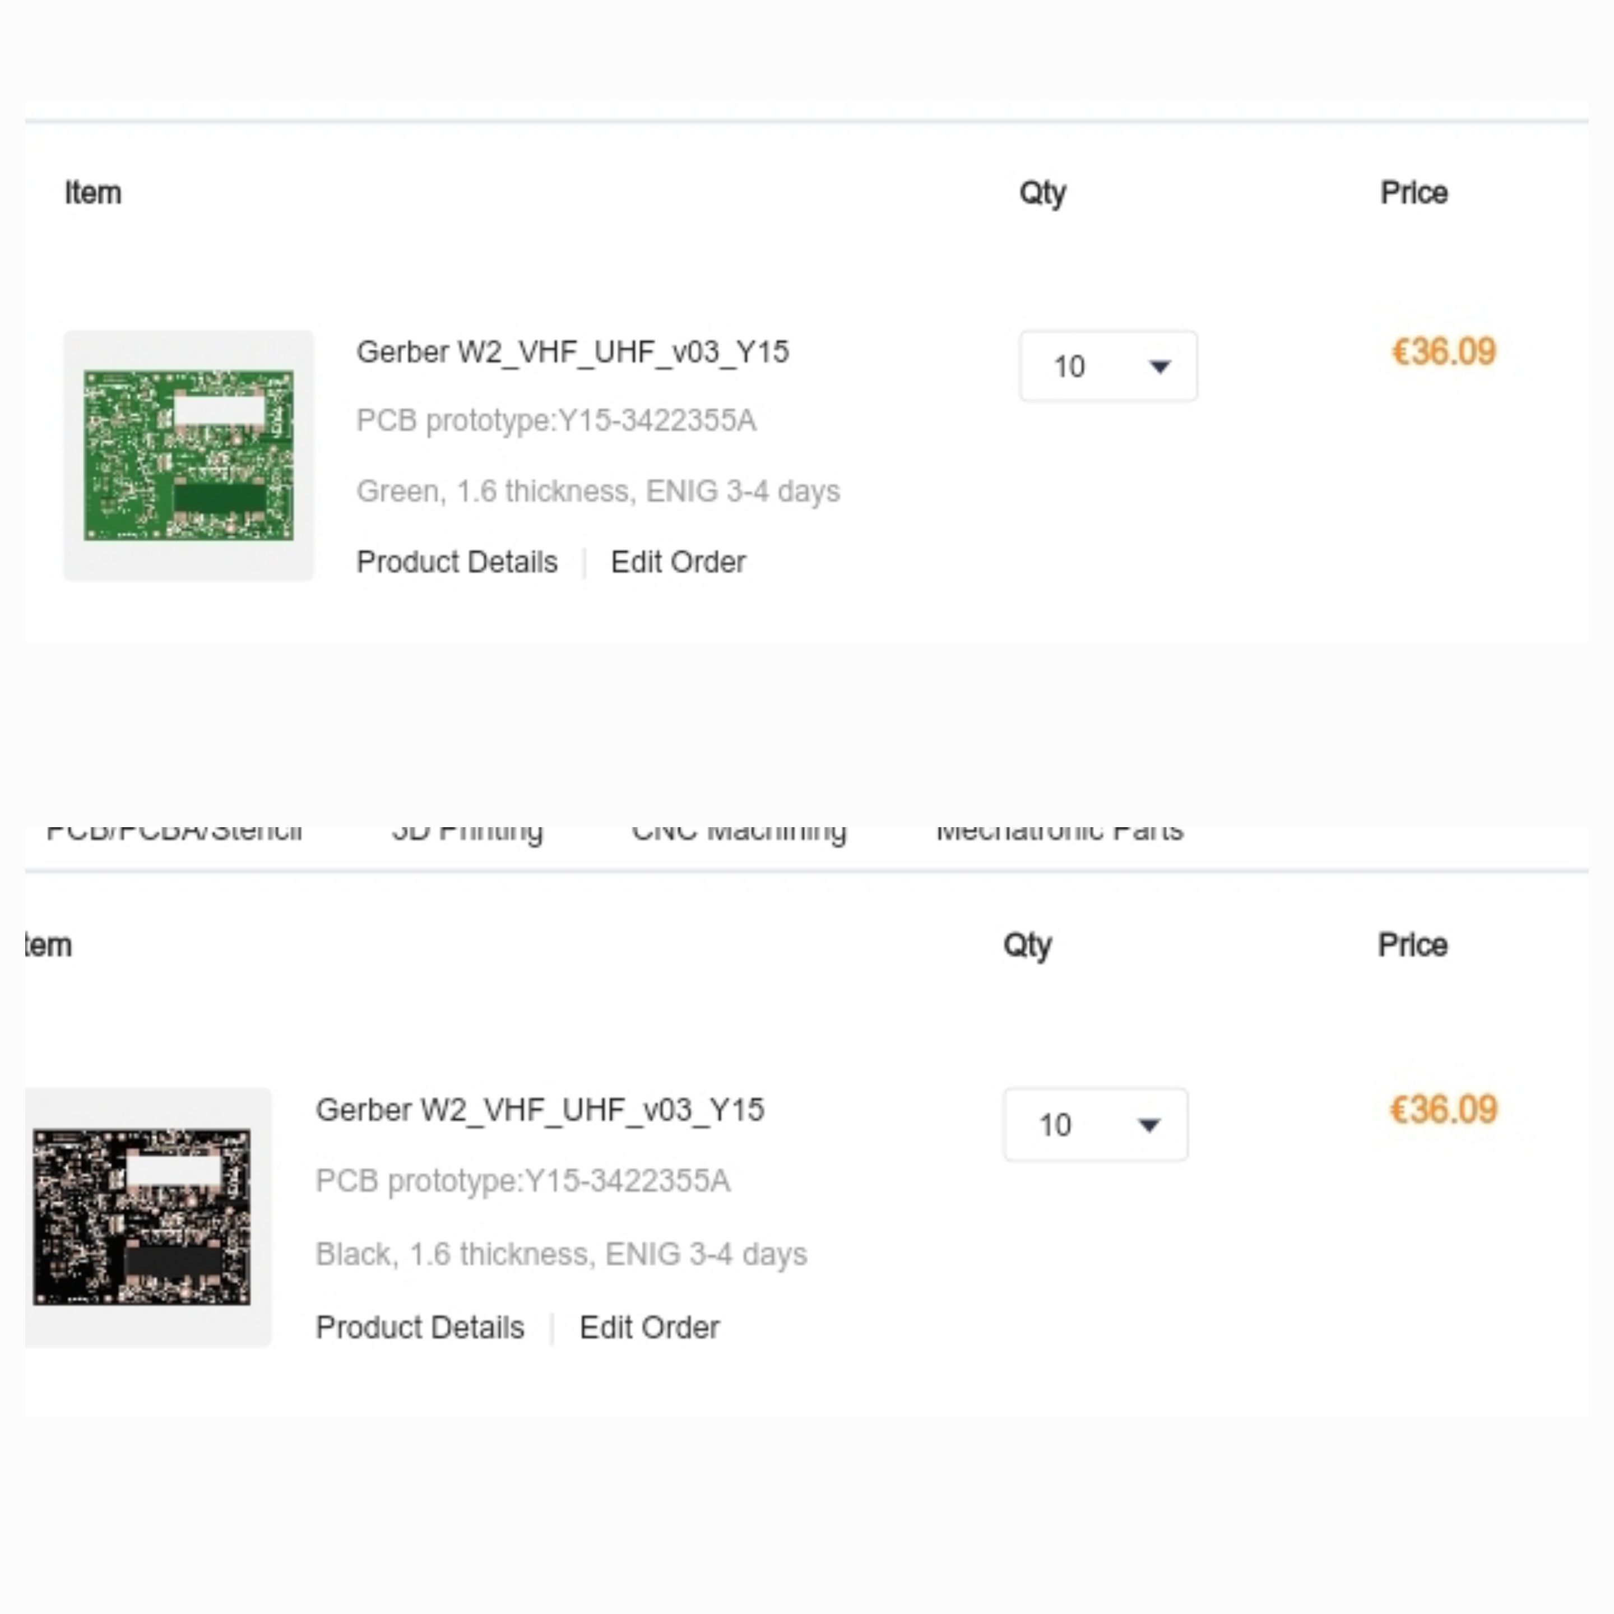
Task: Click the arrow icon in black PCB quantity box
Action: 1149,1126
